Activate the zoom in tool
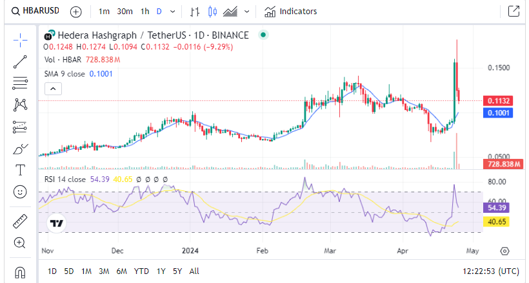 point(20,242)
